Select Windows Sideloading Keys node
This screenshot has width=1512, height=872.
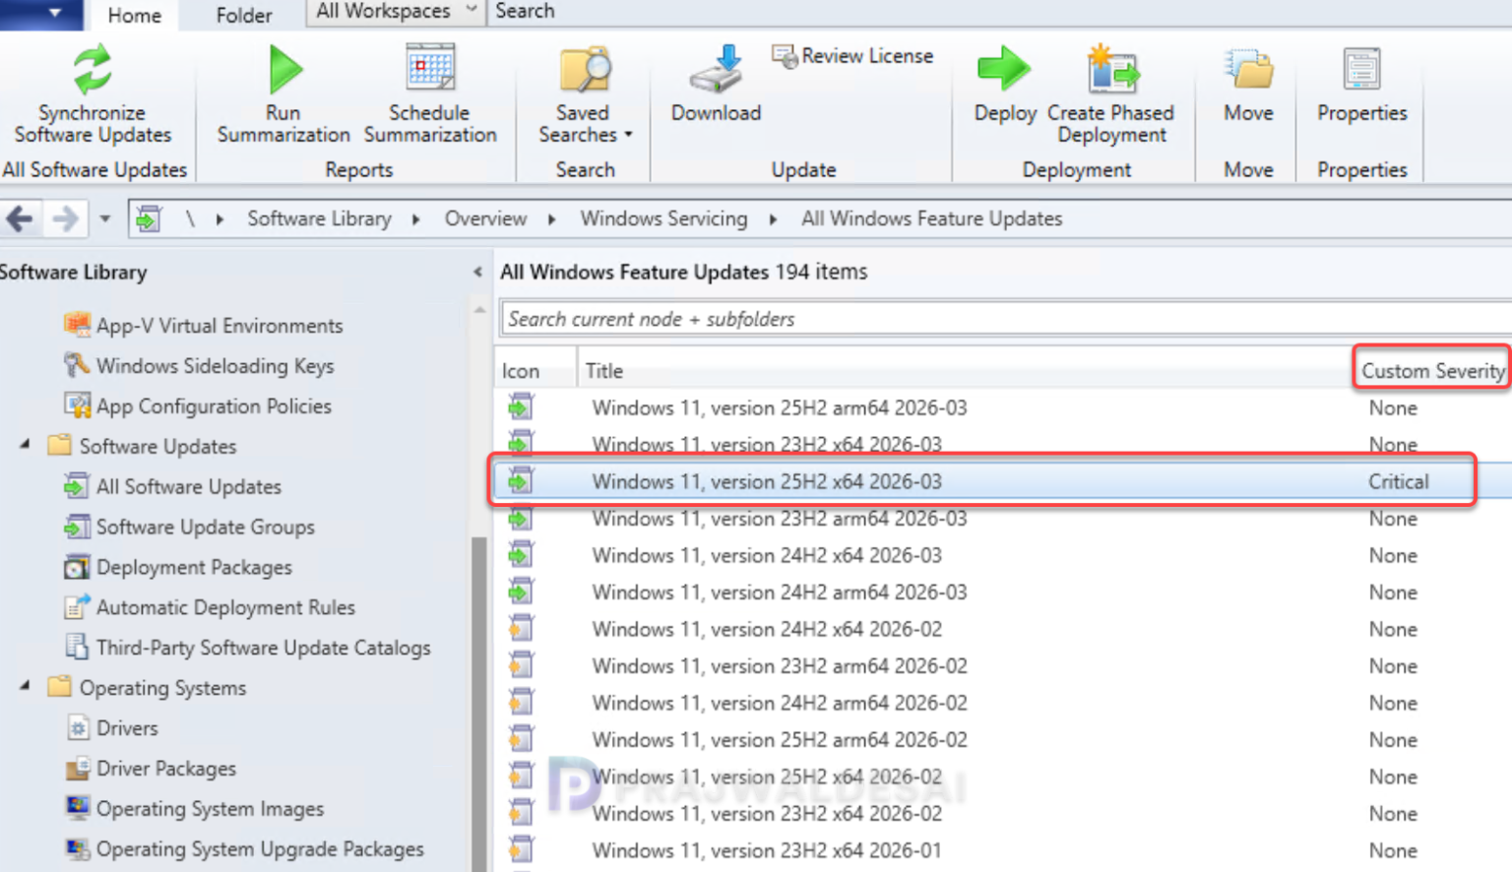[x=199, y=365]
